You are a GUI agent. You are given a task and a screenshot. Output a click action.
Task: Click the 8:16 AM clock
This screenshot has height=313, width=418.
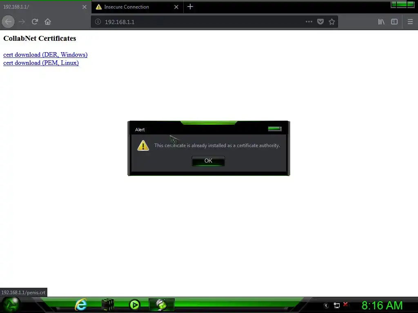[382, 305]
